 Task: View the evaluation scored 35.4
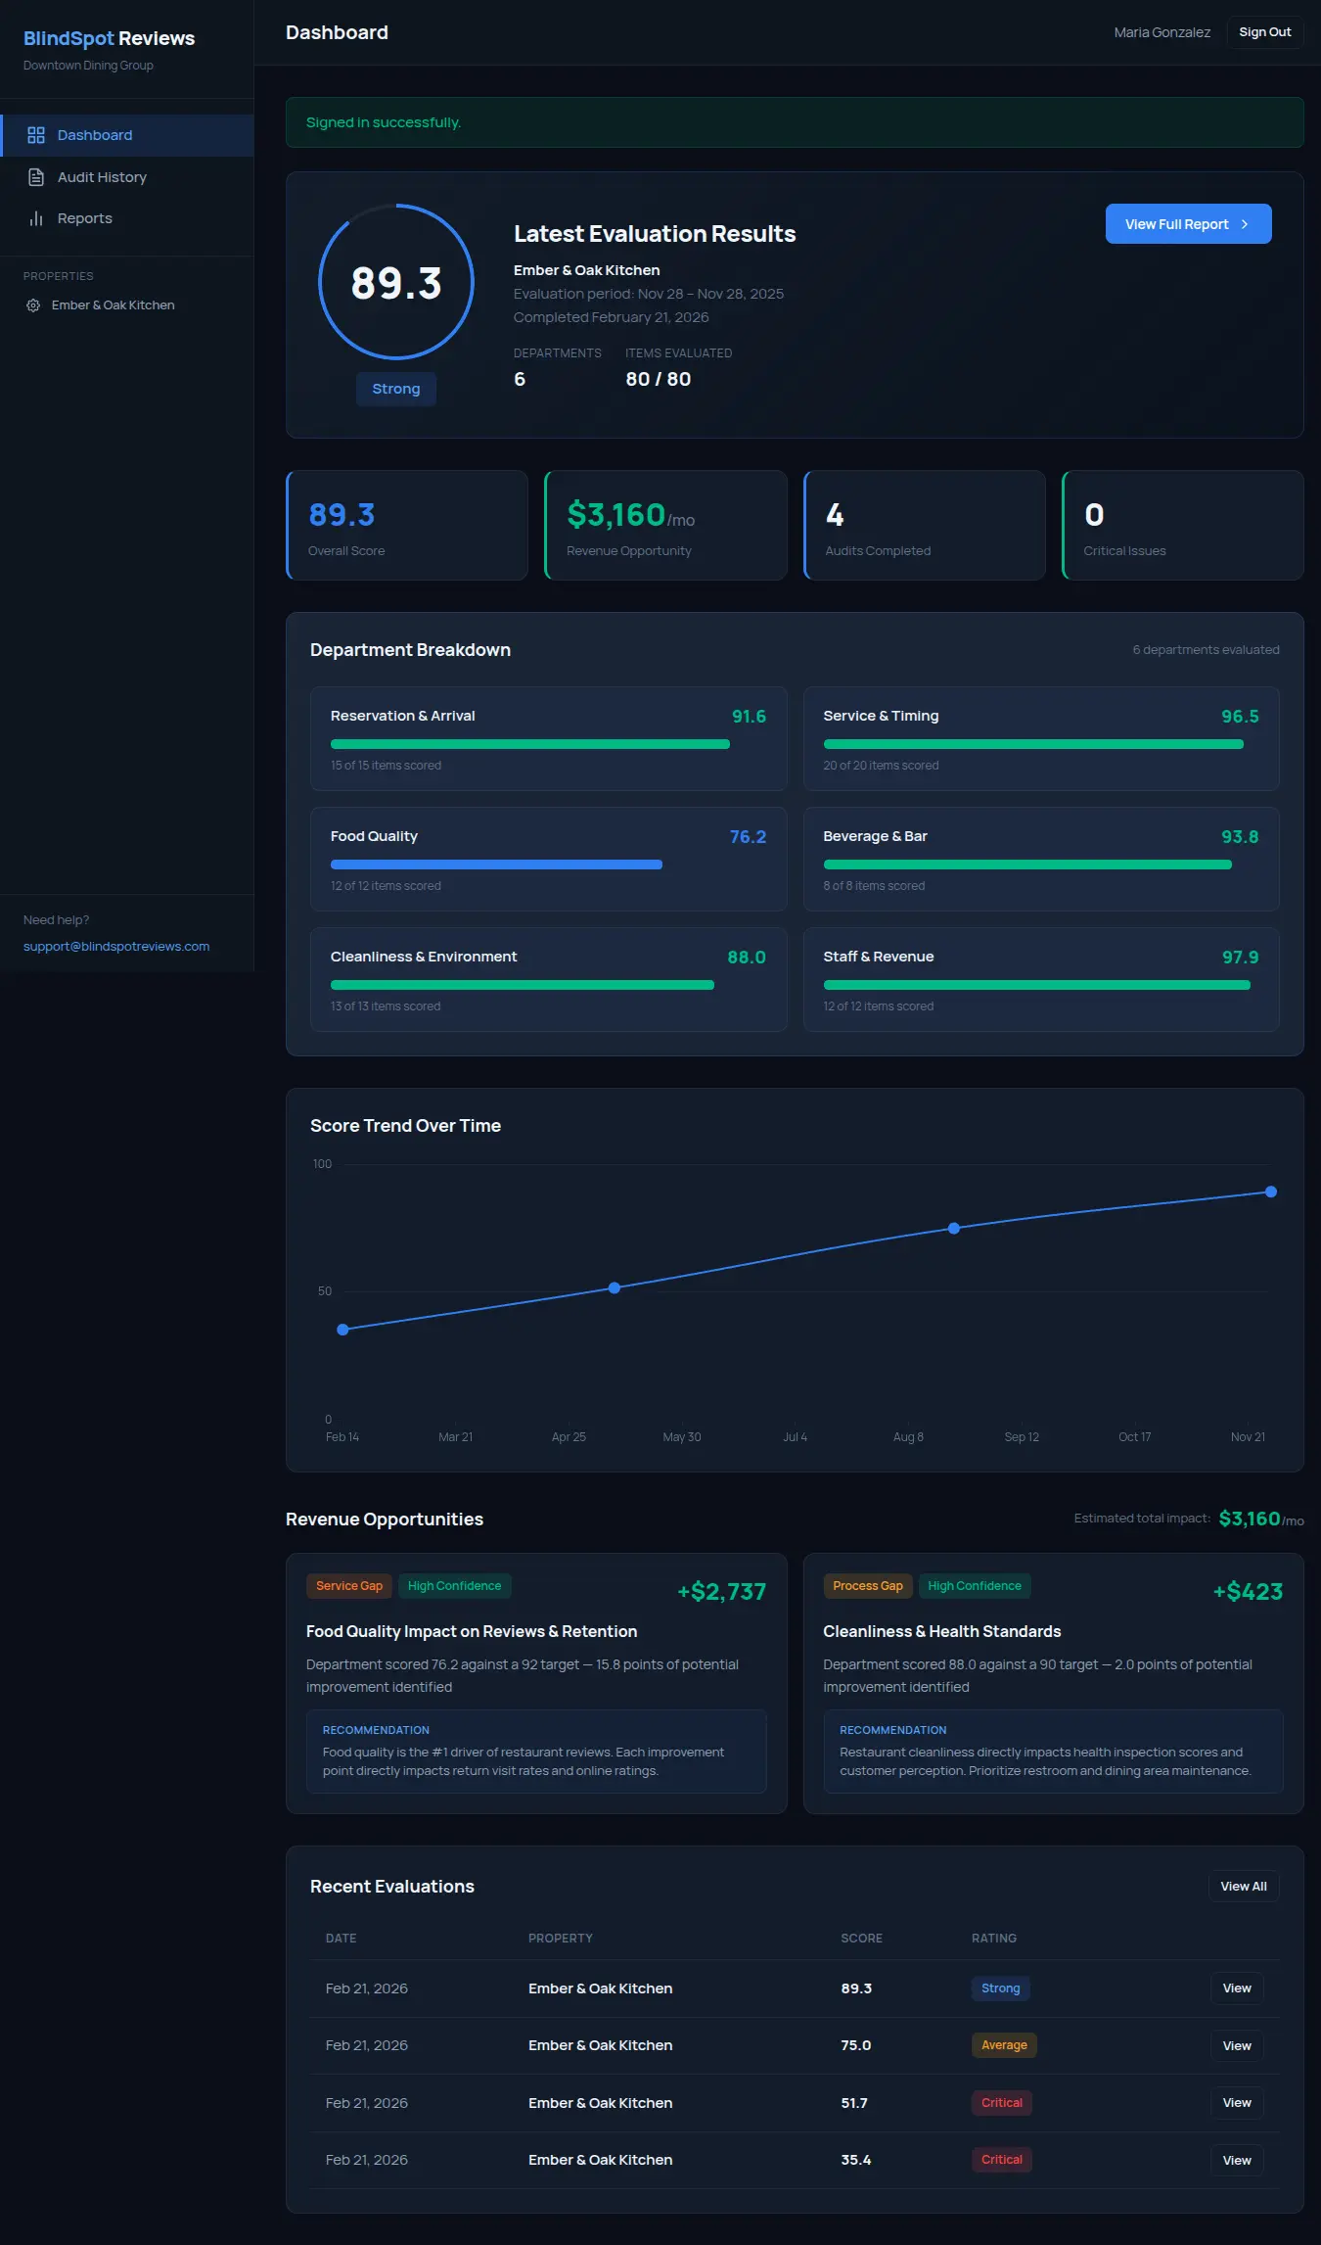click(x=1237, y=2161)
